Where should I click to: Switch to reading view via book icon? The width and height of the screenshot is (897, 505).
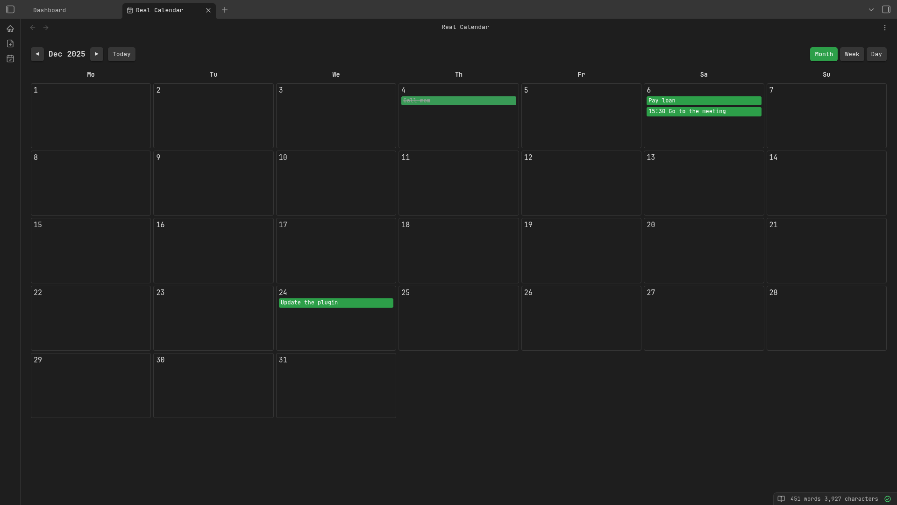[x=781, y=499]
